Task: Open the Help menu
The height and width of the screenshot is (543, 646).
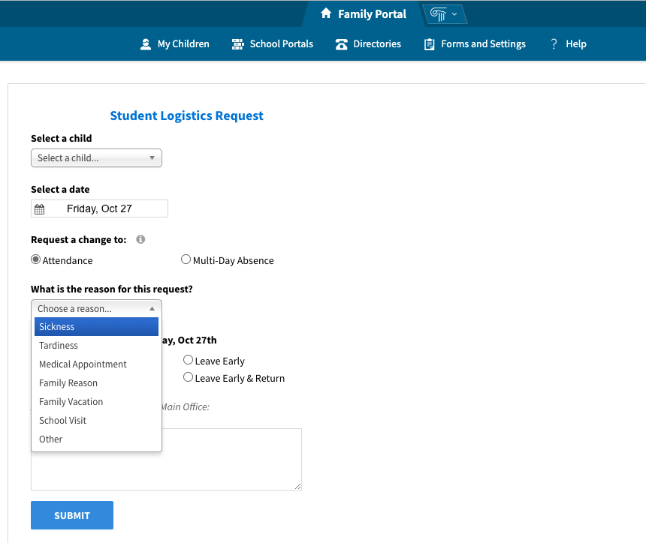Action: coord(569,44)
